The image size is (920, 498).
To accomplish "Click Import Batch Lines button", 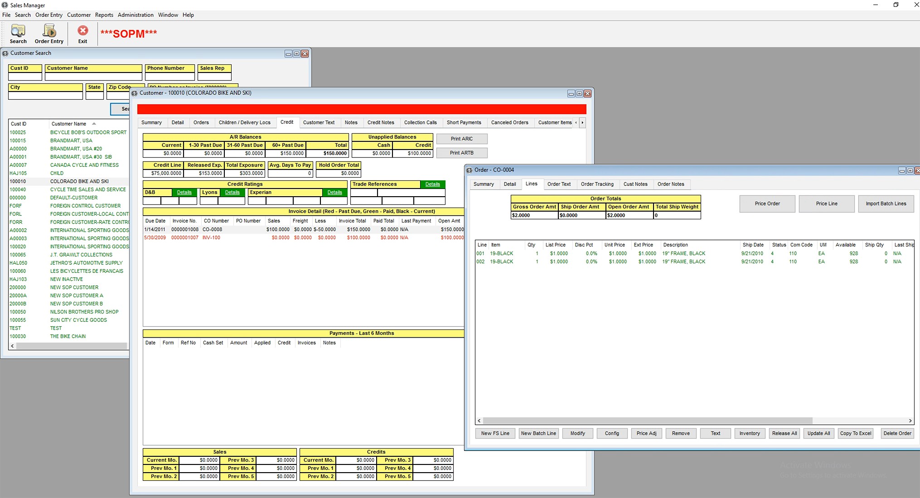I will (886, 204).
